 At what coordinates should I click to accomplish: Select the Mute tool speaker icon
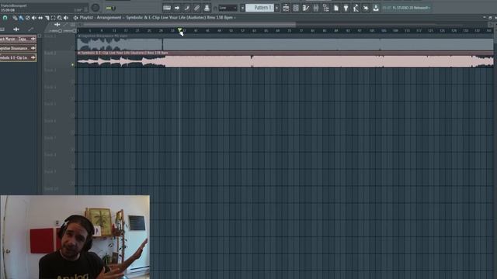[34, 18]
